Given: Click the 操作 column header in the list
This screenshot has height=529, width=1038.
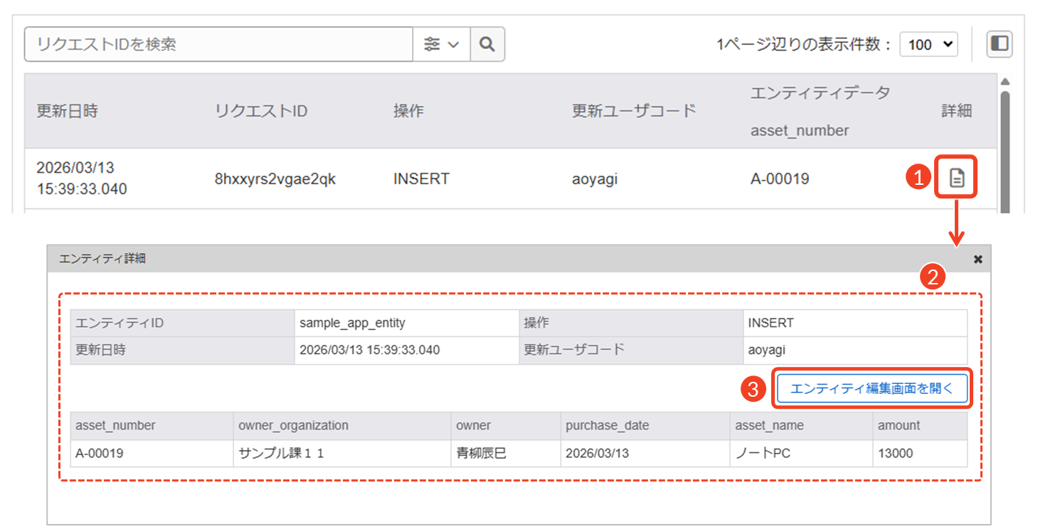Looking at the screenshot, I should click(408, 111).
